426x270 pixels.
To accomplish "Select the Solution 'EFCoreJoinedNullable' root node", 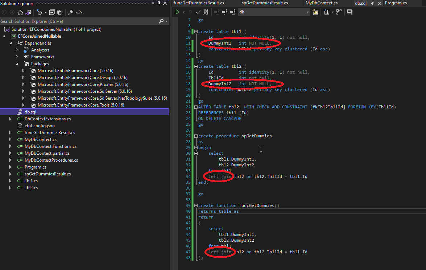I will pyautogui.click(x=56, y=29).
